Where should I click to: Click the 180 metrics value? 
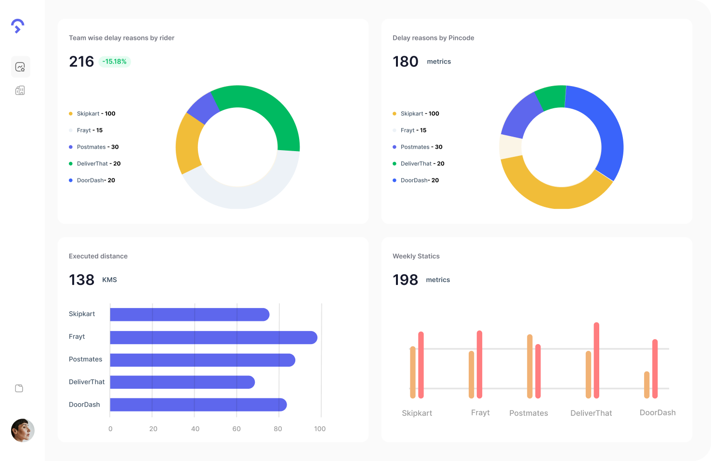pyautogui.click(x=406, y=62)
